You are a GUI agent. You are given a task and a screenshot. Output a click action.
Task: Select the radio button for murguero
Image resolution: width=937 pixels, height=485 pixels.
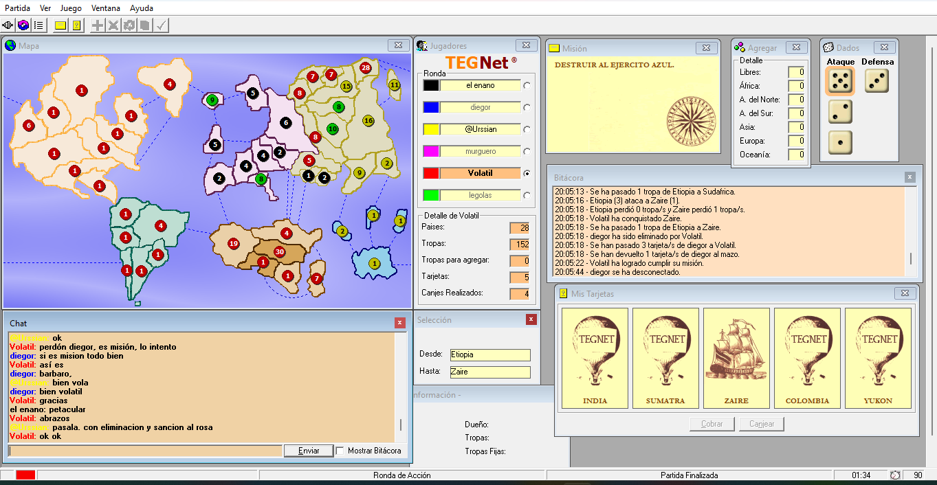pos(527,151)
